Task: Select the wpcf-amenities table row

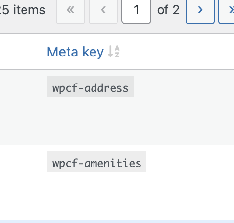Action: tap(117, 182)
